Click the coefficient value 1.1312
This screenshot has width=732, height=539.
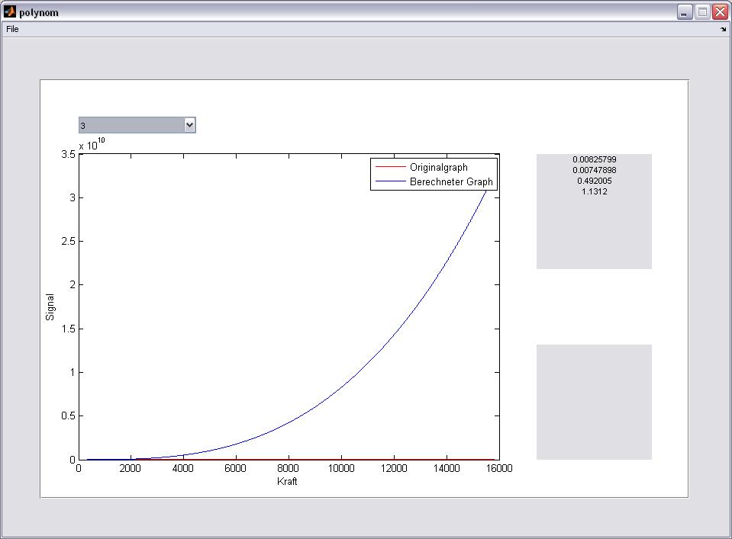click(x=594, y=191)
